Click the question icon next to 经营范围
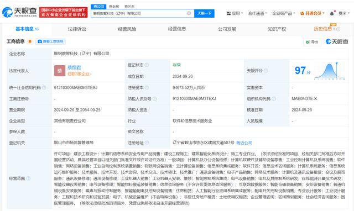The image size is (354, 211). pos(28,178)
